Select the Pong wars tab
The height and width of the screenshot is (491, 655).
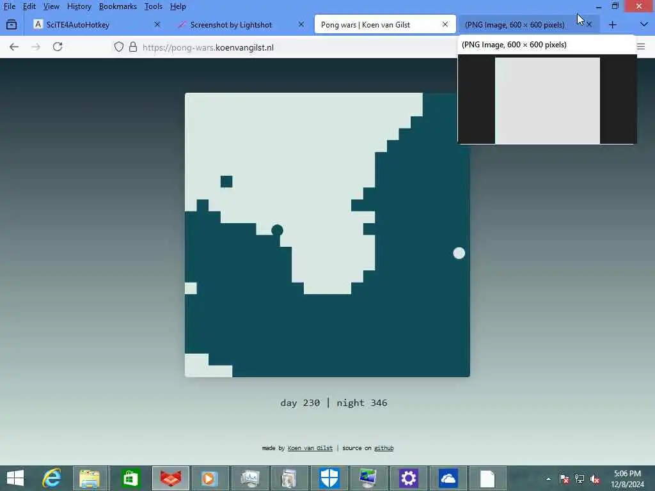point(384,25)
